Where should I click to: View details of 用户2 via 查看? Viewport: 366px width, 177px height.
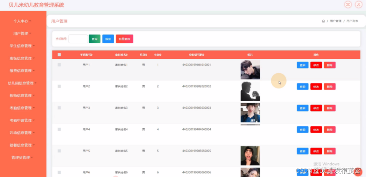click(302, 87)
